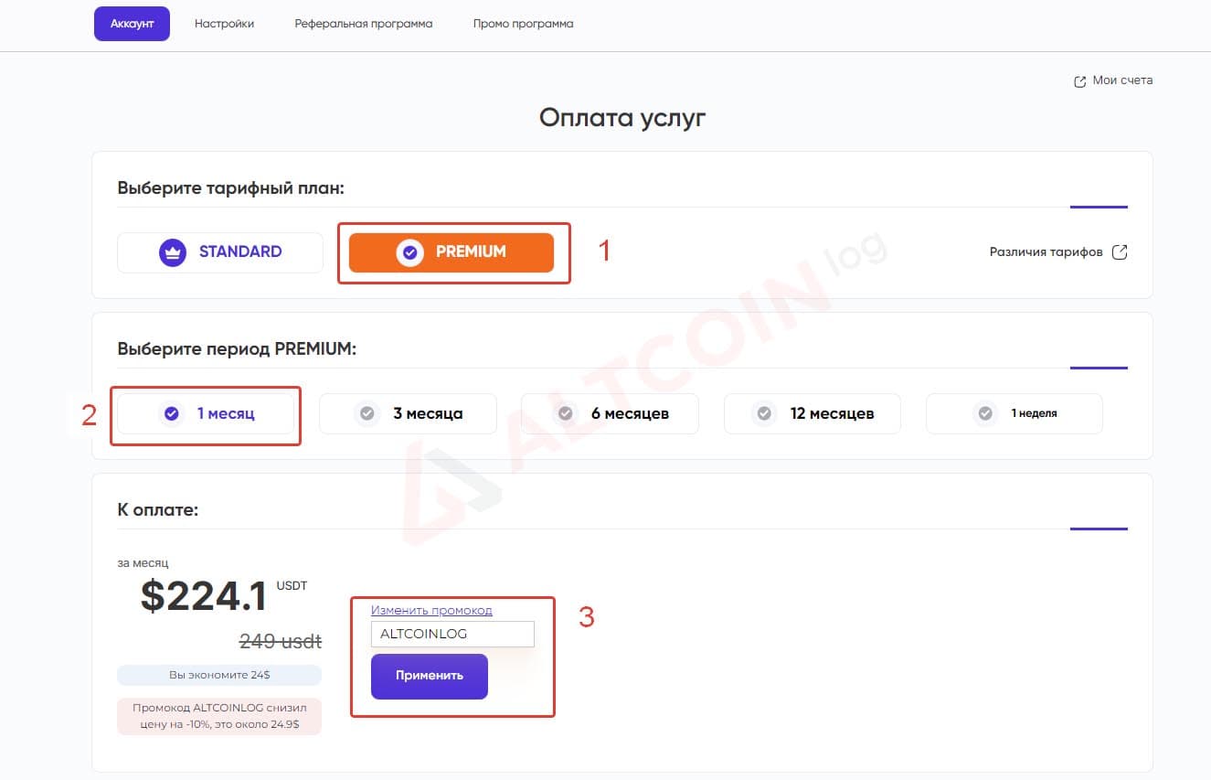Choose the 12 месяцев period
The height and width of the screenshot is (780, 1211).
pyautogui.click(x=813, y=413)
